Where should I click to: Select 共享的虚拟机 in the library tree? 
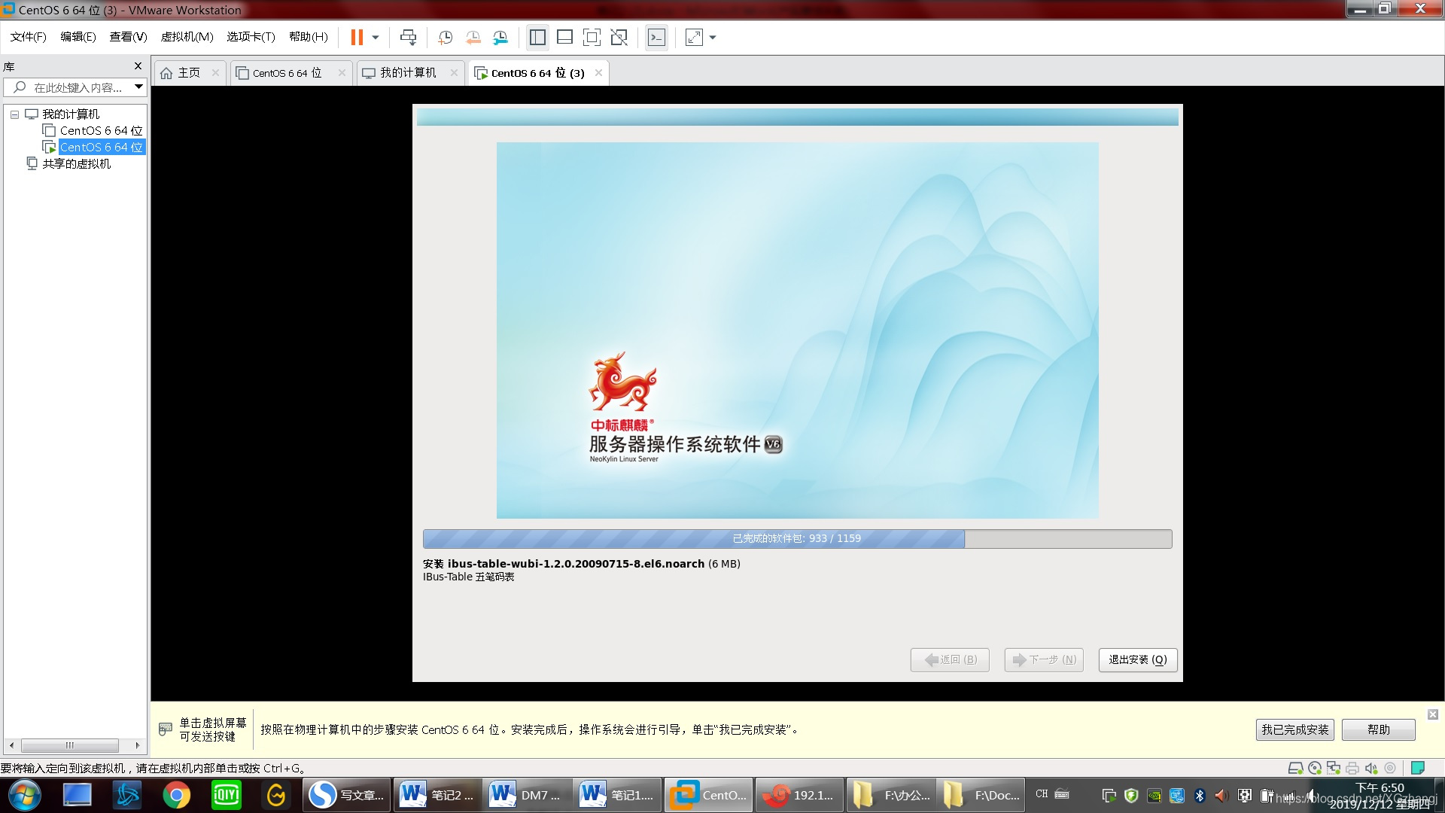[68, 164]
